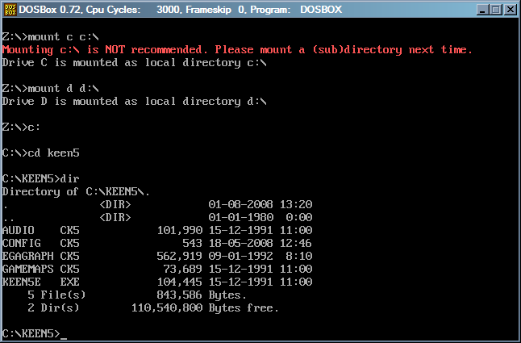Click the 'C:\KEEN5>dir' command line
Image resolution: width=521 pixels, height=343 pixels.
41,179
